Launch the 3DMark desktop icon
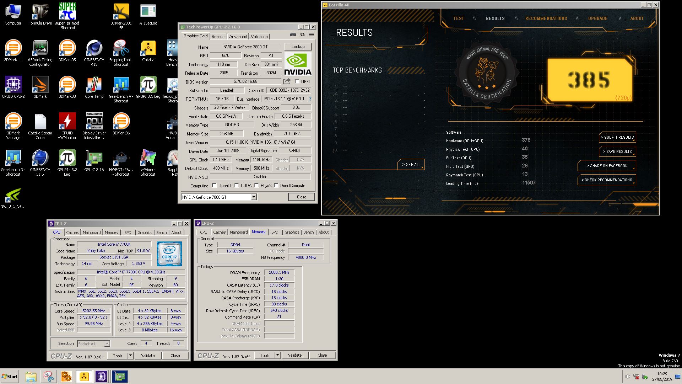The image size is (682, 384). [x=40, y=87]
